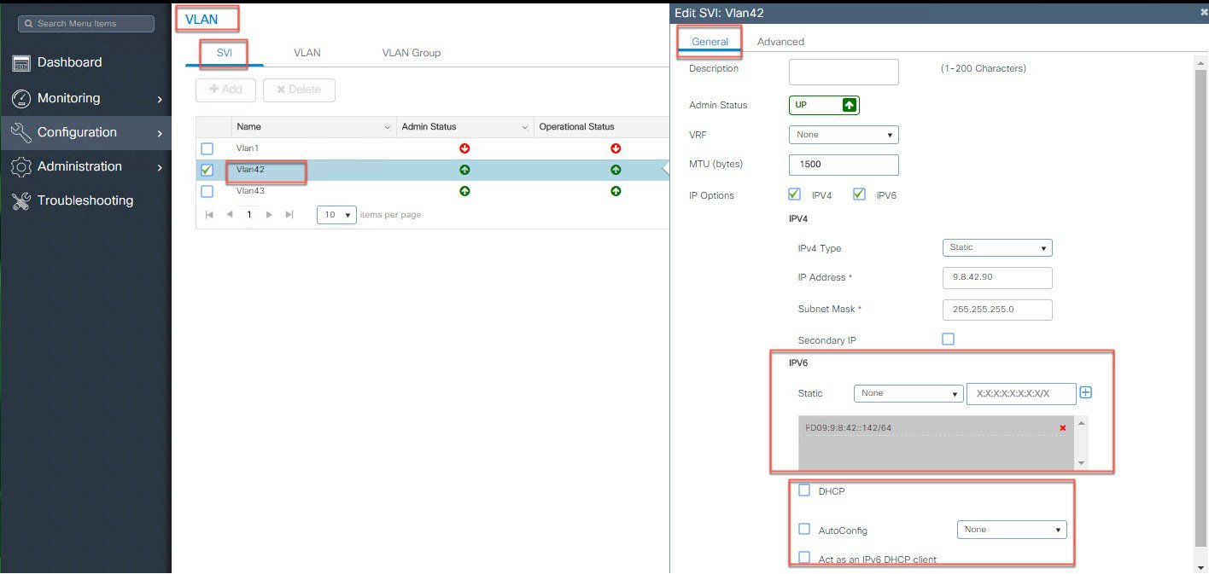Open the IPv6 Static type dropdown
The width and height of the screenshot is (1209, 574).
point(908,393)
